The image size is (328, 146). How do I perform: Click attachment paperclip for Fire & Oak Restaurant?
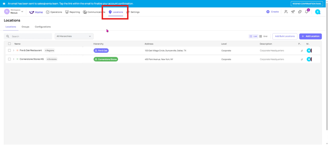tap(302, 51)
